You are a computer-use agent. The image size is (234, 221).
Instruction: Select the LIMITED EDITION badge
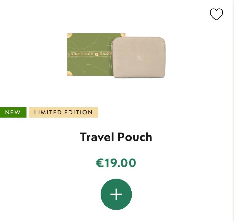[63, 112]
